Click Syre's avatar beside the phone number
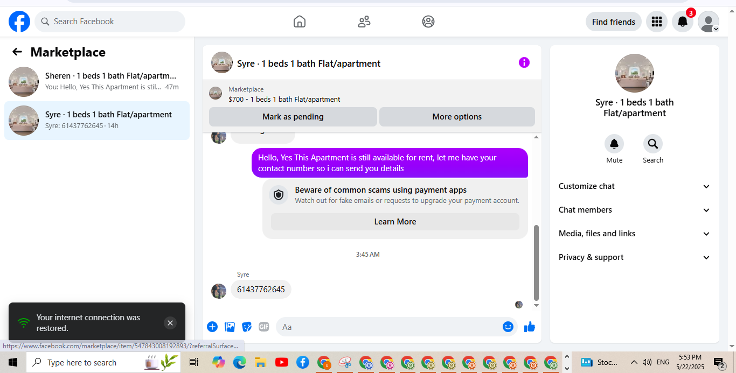Viewport: 736px width, 373px height. 219,291
